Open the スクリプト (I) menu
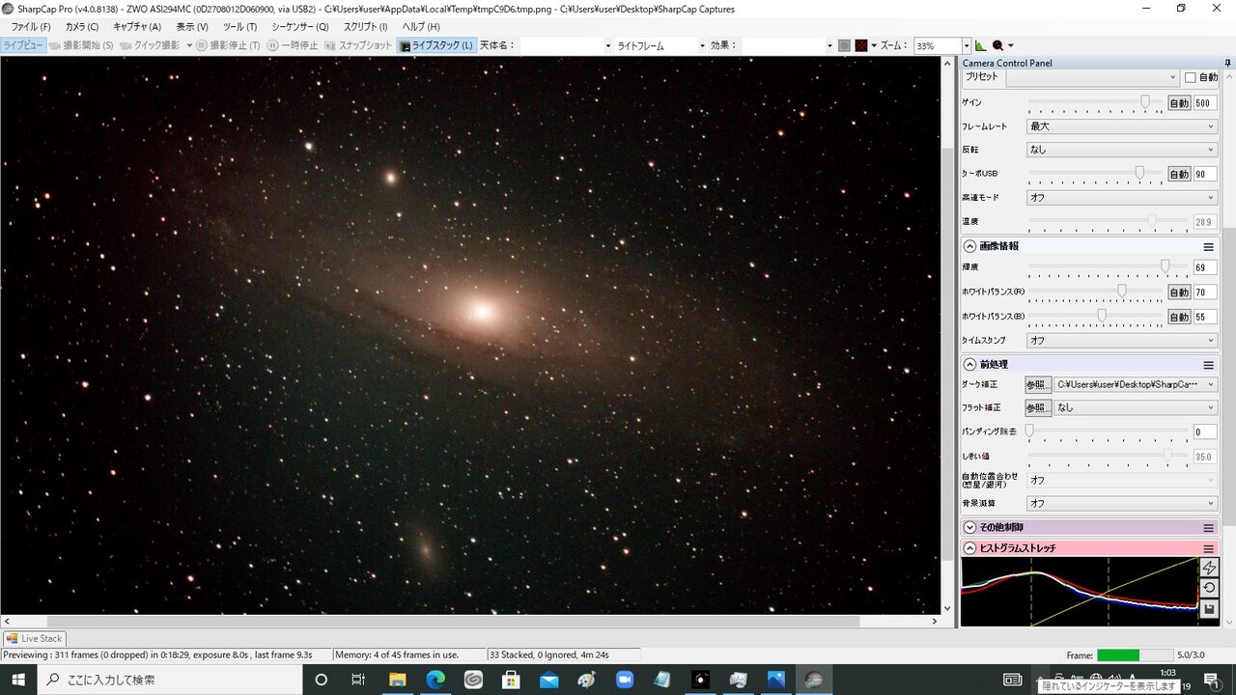The image size is (1236, 695). 366,27
